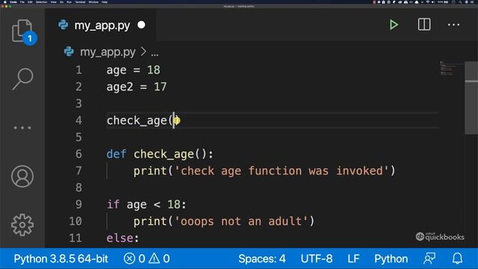Click line number 11 in the gutter
478x269 pixels.
75,238
